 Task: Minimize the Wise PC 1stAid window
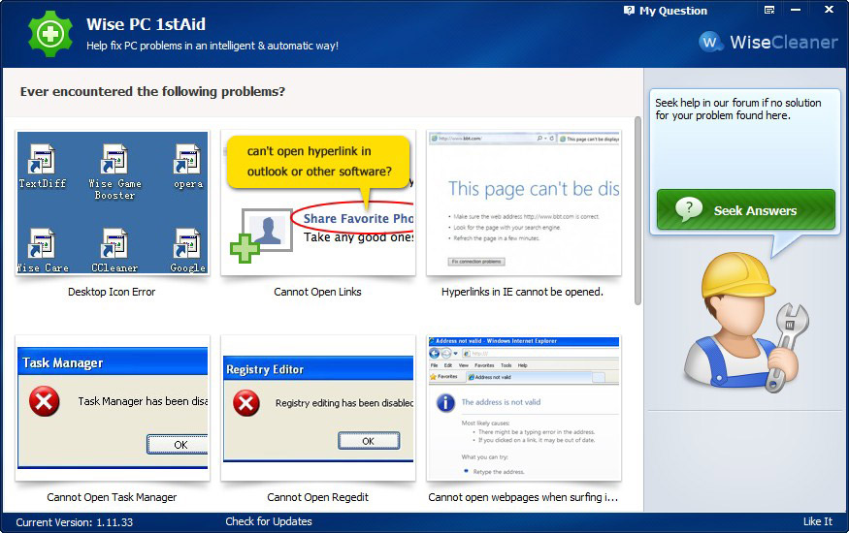pos(796,11)
